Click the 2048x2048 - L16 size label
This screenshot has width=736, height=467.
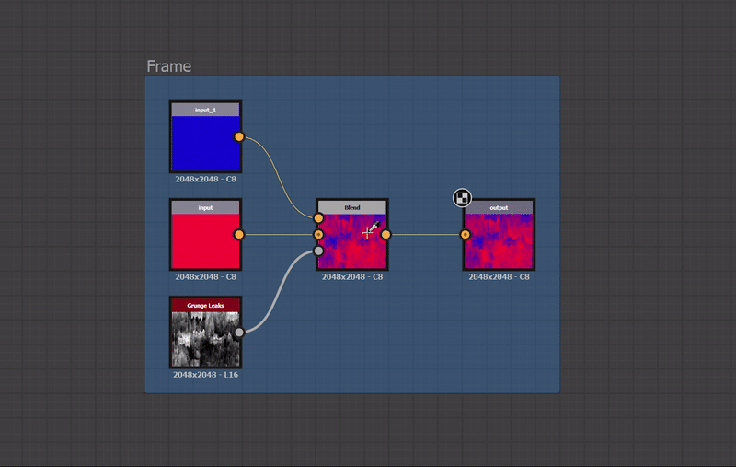205,375
